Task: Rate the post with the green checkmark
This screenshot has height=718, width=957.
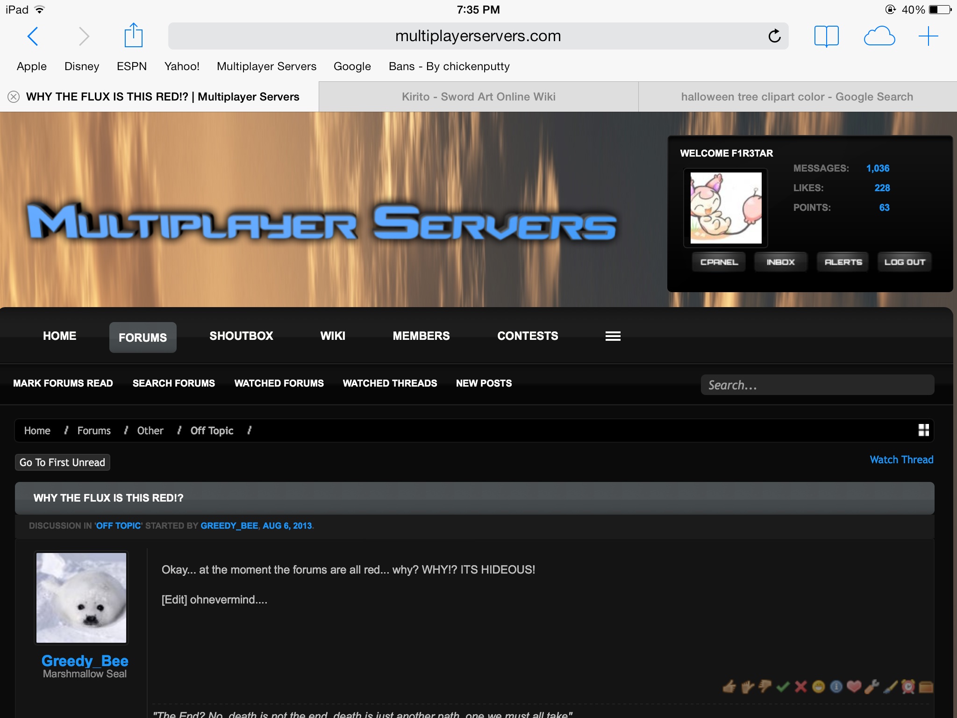Action: coord(783,687)
